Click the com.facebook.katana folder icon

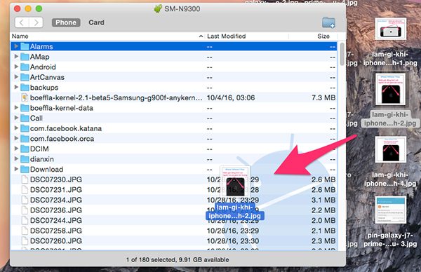coord(25,128)
